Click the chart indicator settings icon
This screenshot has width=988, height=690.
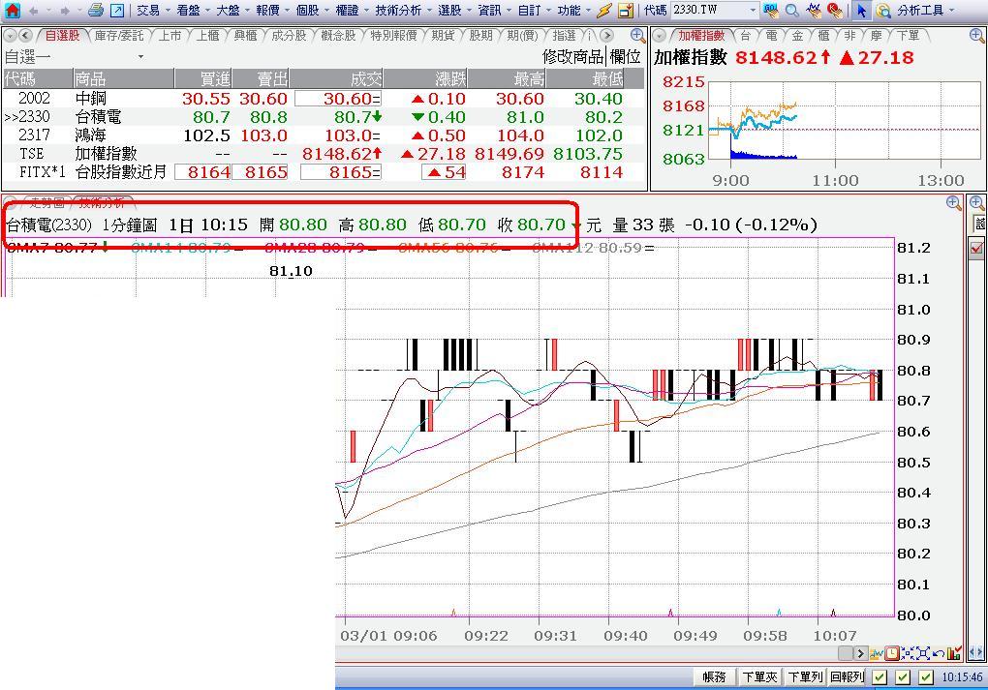click(x=877, y=653)
